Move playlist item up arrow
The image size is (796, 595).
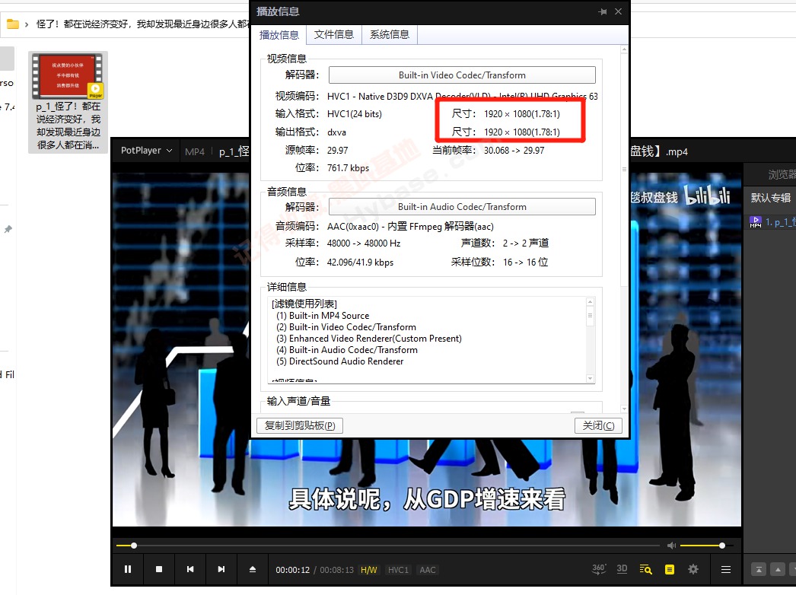click(x=778, y=570)
